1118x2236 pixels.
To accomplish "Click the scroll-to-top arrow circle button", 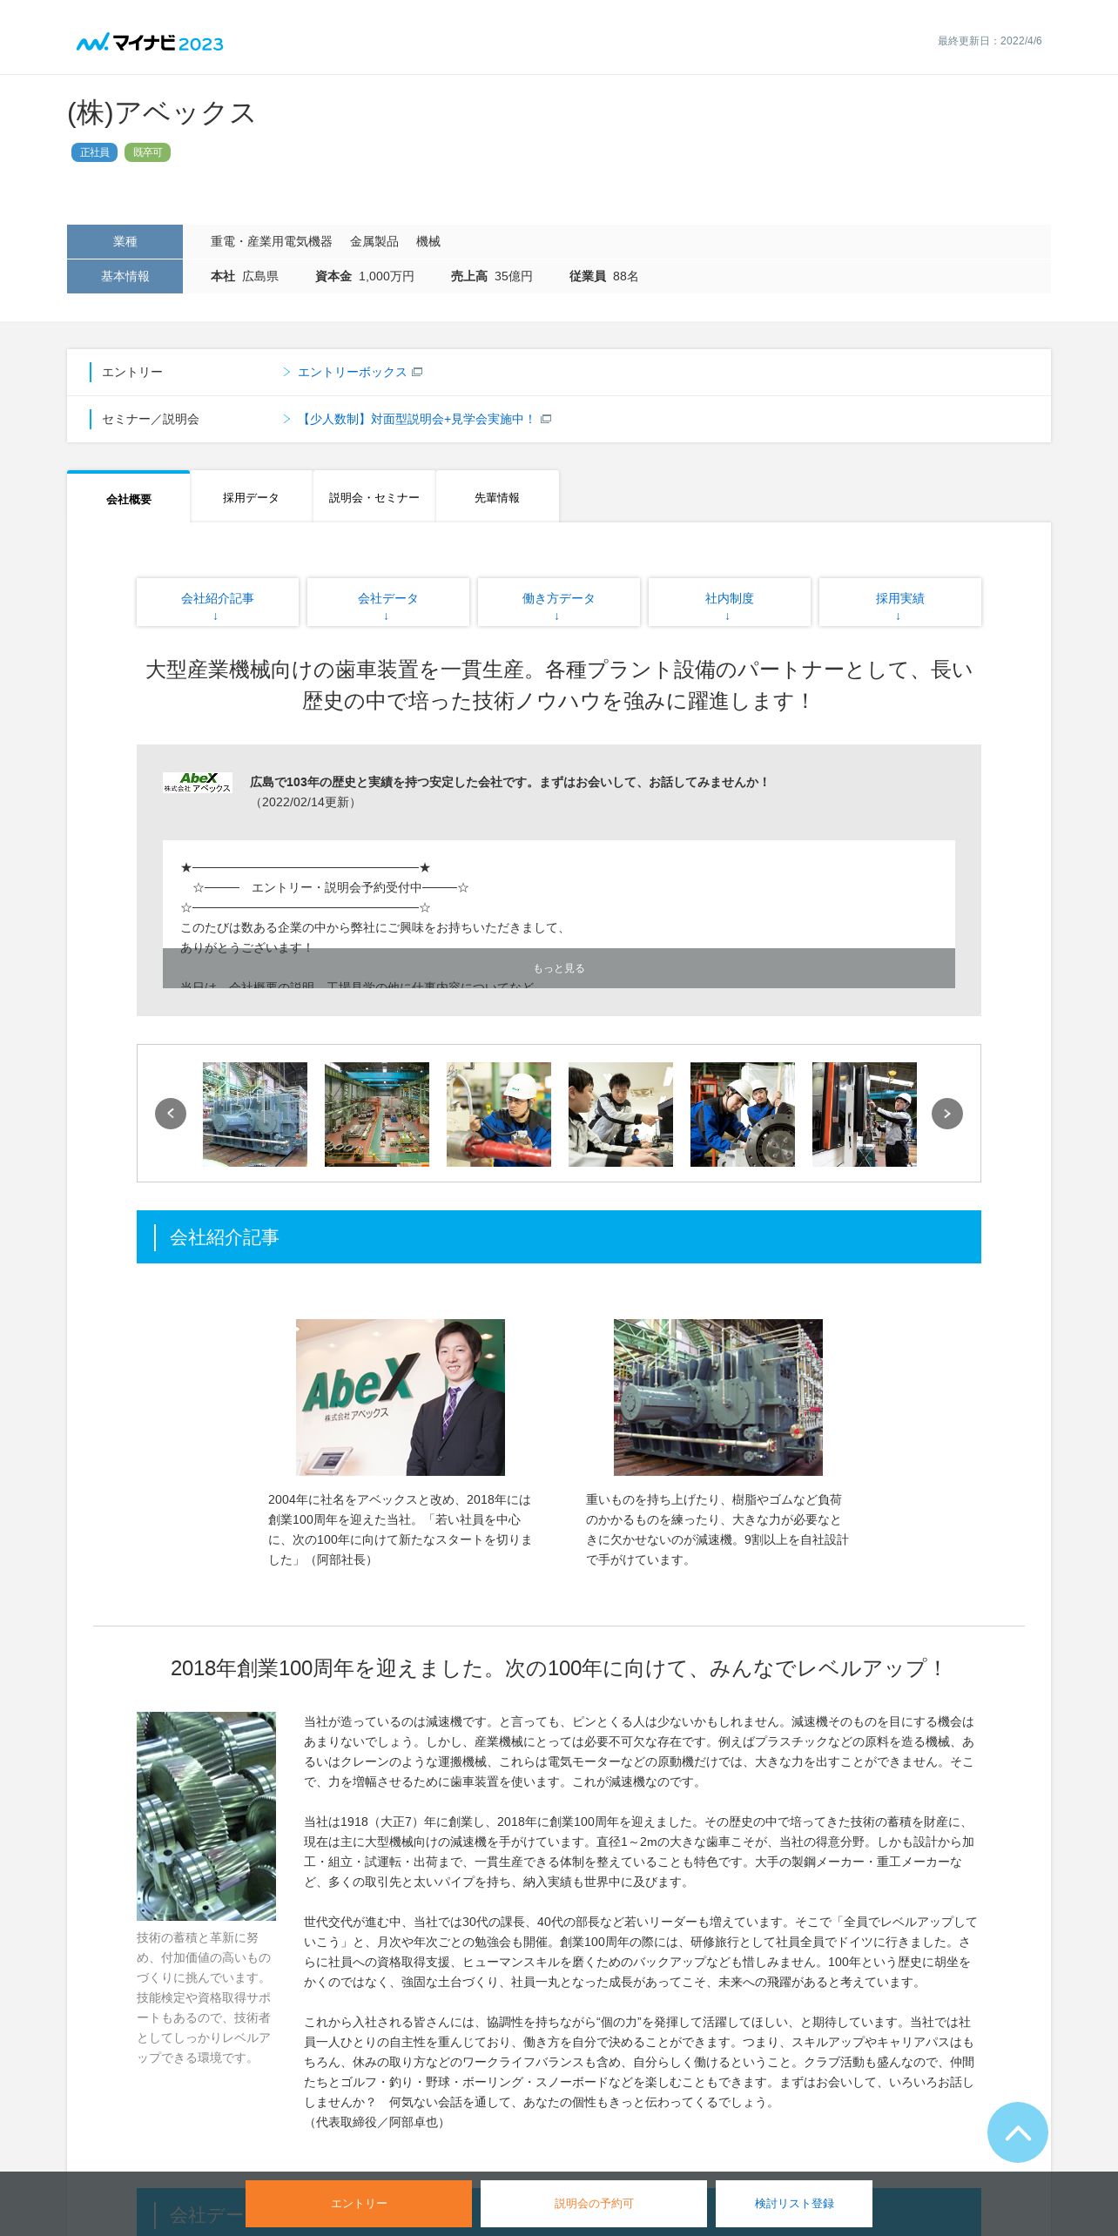I will point(1017,2132).
